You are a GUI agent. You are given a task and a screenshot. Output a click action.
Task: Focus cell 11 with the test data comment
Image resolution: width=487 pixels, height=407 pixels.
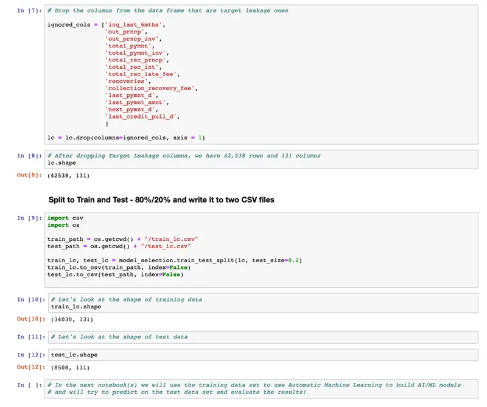[x=263, y=337]
